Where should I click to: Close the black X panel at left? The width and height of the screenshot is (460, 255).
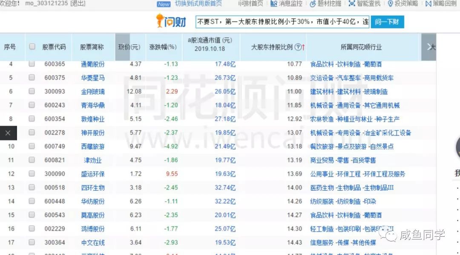click(8, 133)
